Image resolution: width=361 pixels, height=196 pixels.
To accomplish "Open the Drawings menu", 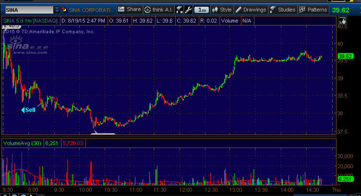I will point(251,9).
